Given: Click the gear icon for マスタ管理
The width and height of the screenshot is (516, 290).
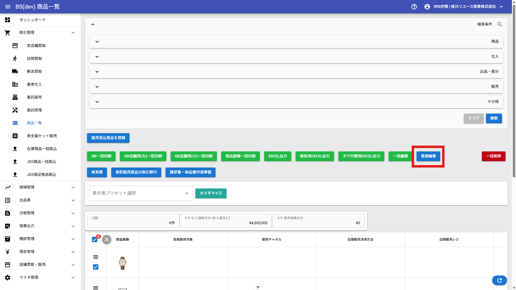Looking at the screenshot, I should pos(8,278).
